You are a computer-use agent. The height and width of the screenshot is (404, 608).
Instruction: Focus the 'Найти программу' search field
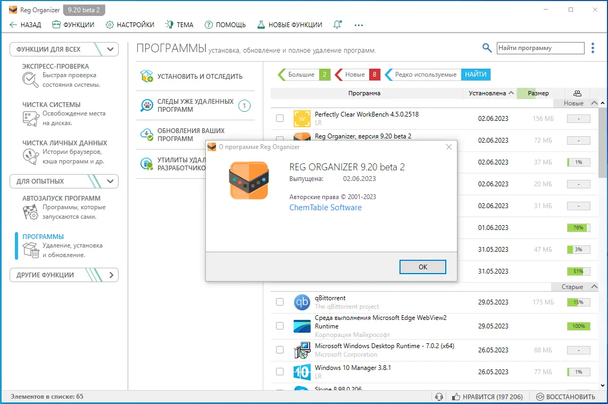click(540, 48)
